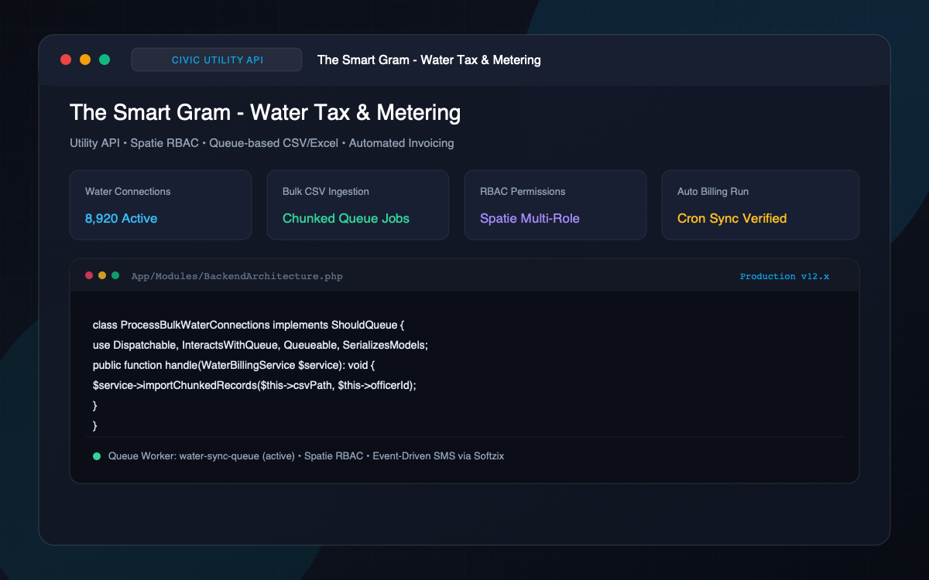Image resolution: width=929 pixels, height=580 pixels.
Task: Click the yellow minimize dot in the title bar
Action: point(85,60)
